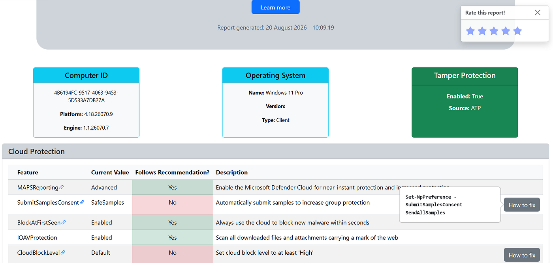
Task: Click the No cell for SubmitSamplesConsent
Action: coord(173,205)
